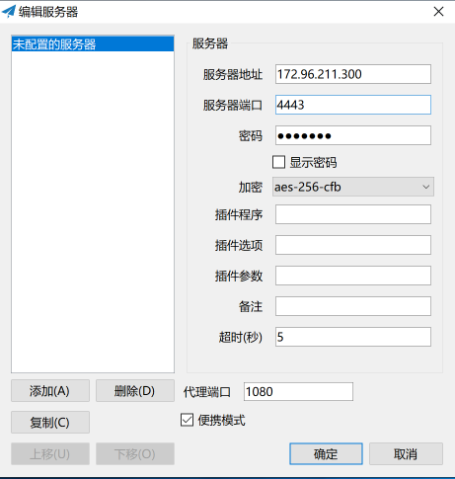Click the Shadowsocks paper plane title icon
The height and width of the screenshot is (479, 455).
(x=9, y=12)
